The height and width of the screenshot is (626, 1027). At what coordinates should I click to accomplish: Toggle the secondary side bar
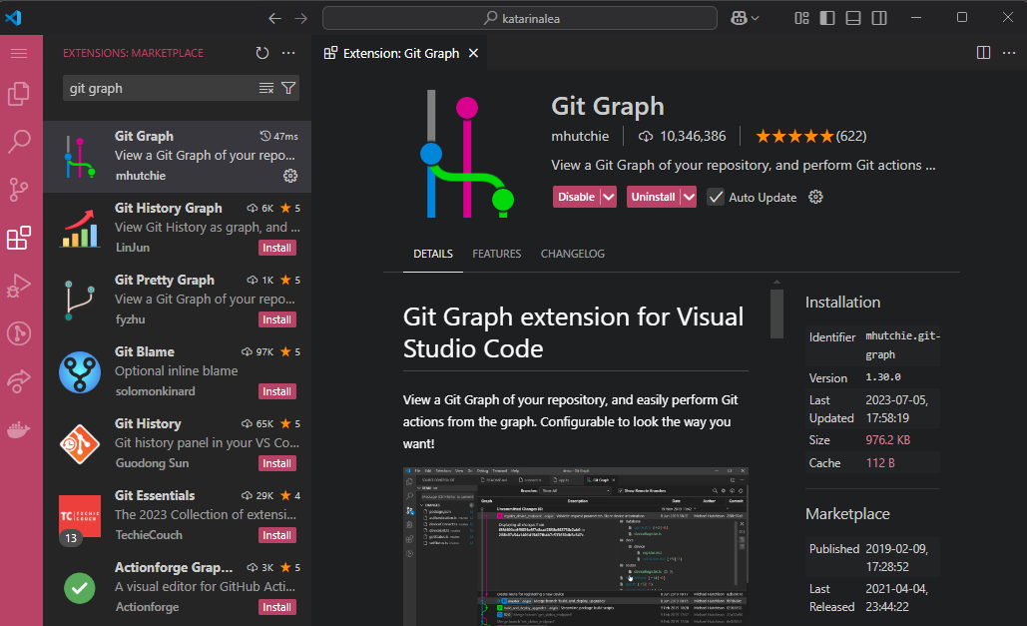[879, 18]
